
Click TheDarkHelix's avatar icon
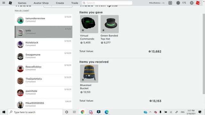(x=20, y=81)
